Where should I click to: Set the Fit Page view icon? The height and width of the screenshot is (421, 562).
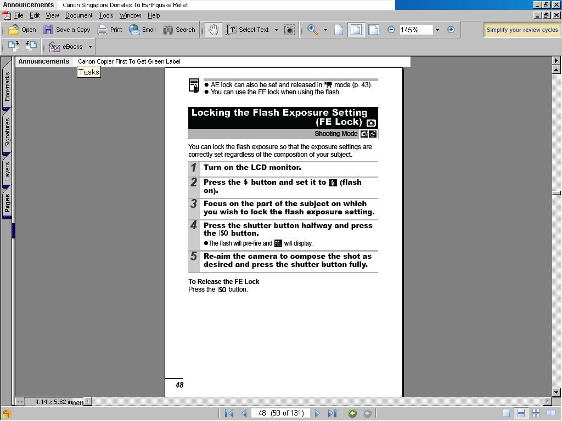[356, 30]
